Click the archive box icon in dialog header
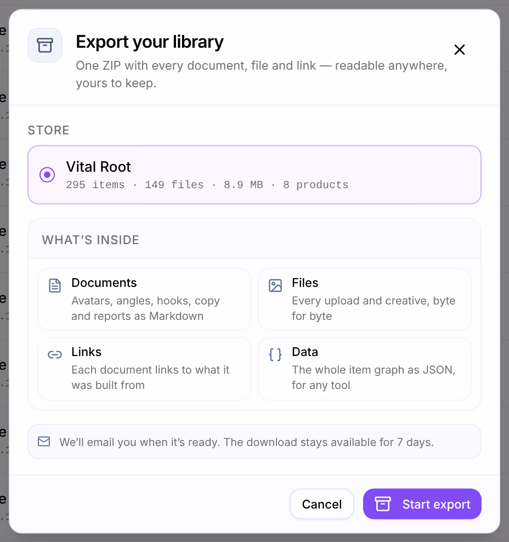Viewport: 509px width, 542px height. point(45,46)
